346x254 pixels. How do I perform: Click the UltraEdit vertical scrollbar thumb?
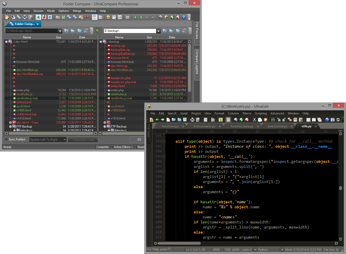pos(340,188)
